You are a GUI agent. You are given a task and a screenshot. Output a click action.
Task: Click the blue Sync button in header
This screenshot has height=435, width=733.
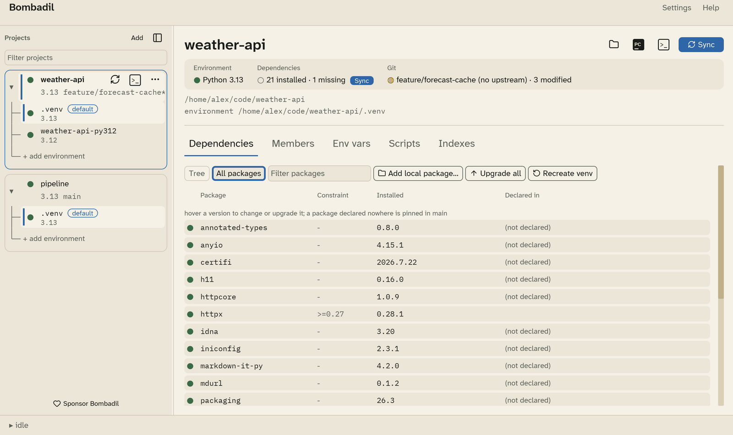(701, 44)
